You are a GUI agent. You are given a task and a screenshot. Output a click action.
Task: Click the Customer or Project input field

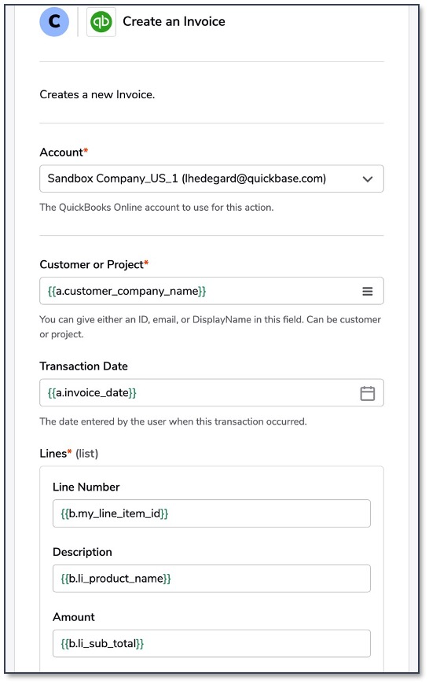point(211,291)
